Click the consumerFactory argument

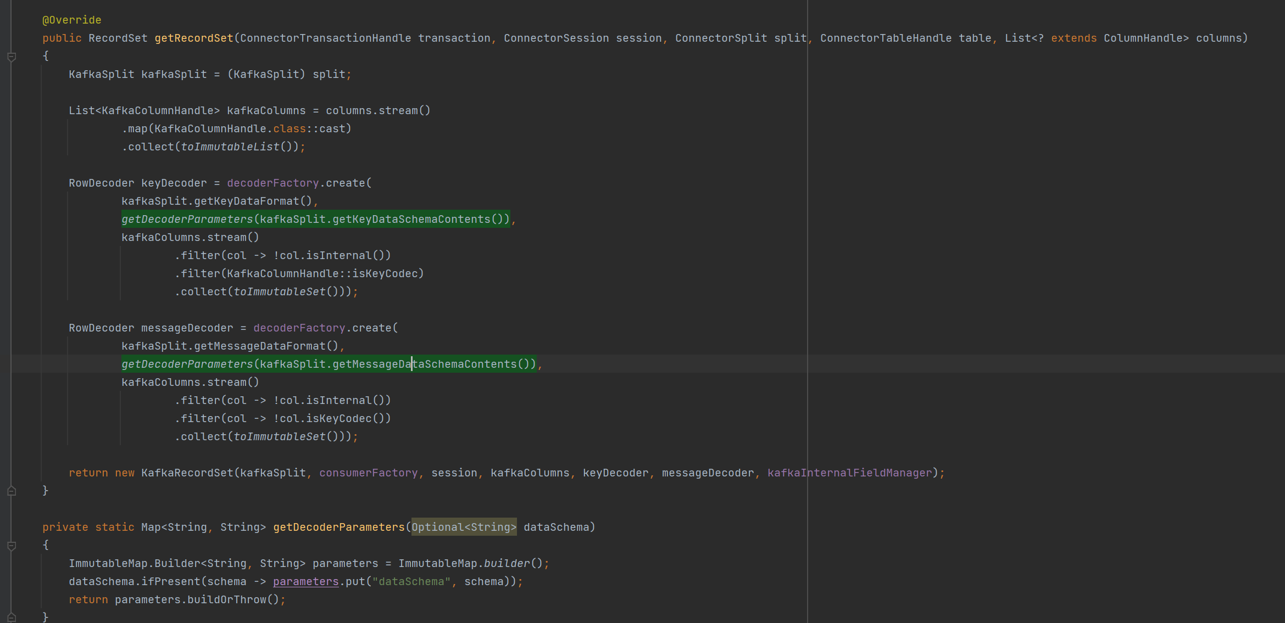point(368,473)
